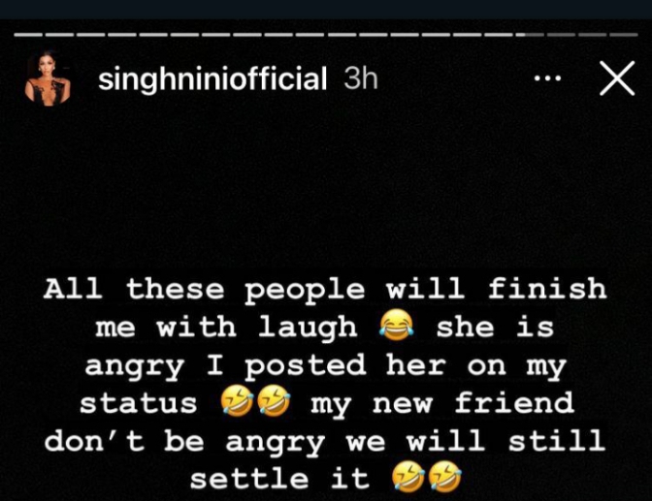The width and height of the screenshot is (652, 501).
Task: Visit the singhniniofficial username link
Action: tap(212, 78)
